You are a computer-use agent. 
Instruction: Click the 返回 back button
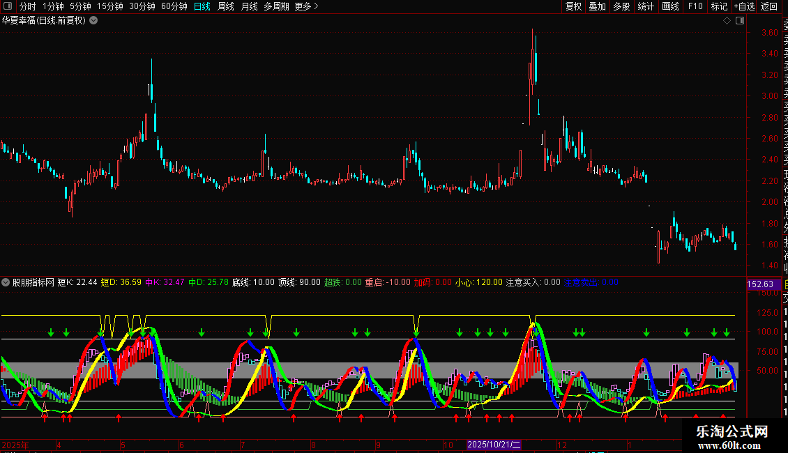[769, 6]
